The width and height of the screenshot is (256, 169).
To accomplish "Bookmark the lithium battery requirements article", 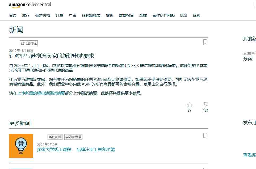I will pyautogui.click(x=205, y=42).
